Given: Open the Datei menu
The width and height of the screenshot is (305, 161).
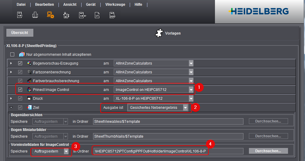Looking at the screenshot, I should click(x=21, y=5).
